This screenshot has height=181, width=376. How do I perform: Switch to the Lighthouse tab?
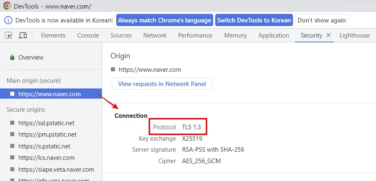click(355, 35)
